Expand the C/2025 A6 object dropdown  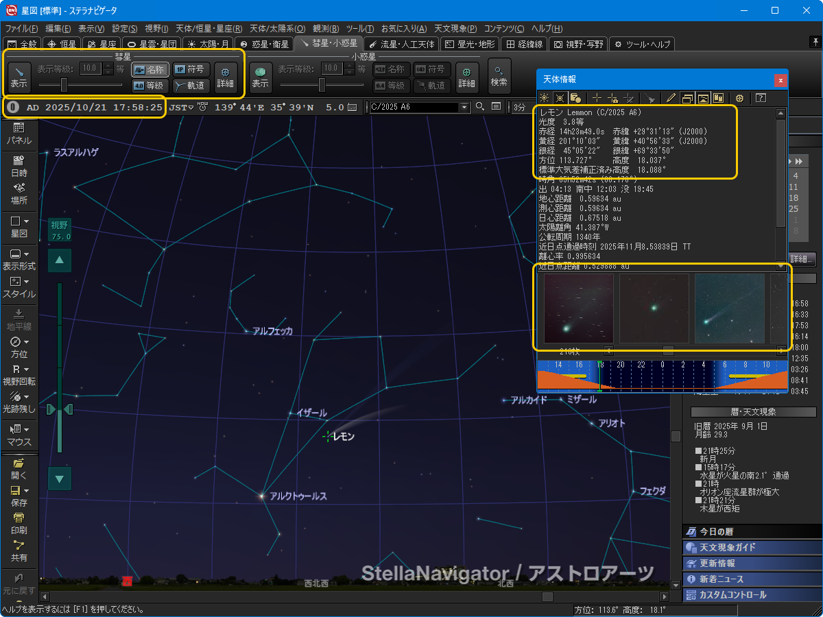(x=464, y=107)
